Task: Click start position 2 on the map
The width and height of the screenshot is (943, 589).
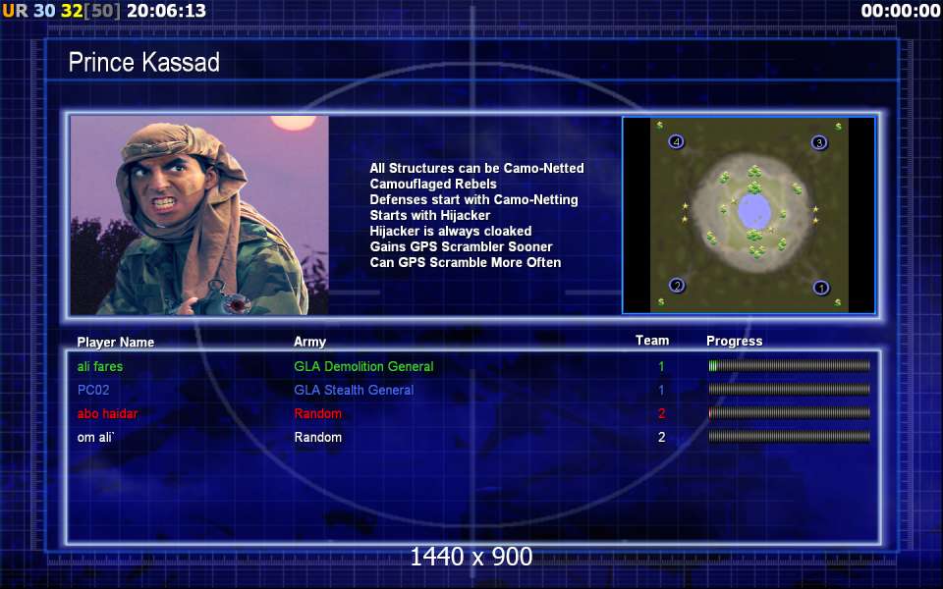Action: point(677,286)
